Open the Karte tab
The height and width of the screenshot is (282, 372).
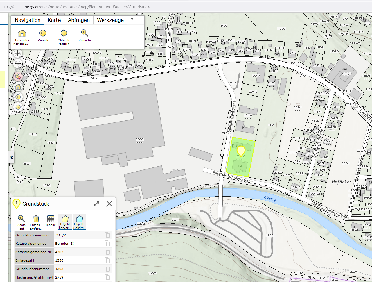coord(54,20)
